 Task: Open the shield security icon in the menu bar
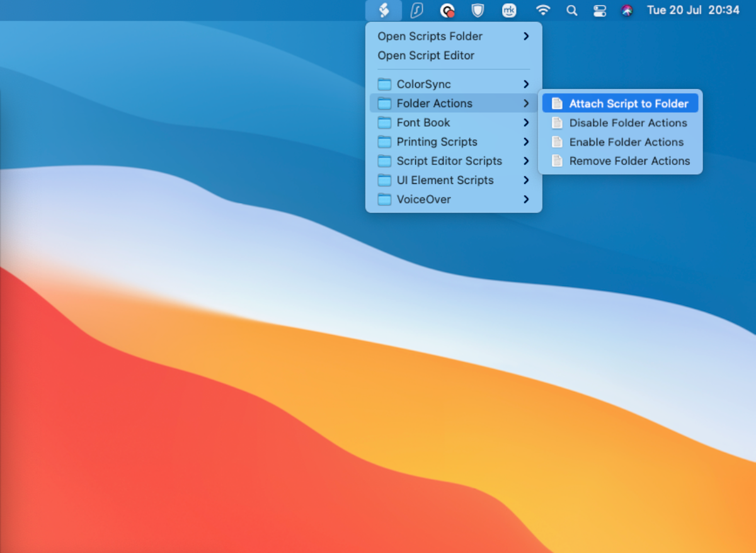(478, 10)
